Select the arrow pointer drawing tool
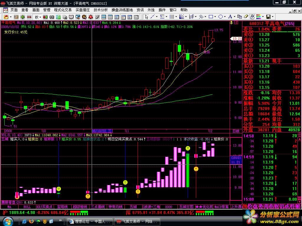Image resolution: width=302 pixels, height=226 pixels. coord(147,17)
